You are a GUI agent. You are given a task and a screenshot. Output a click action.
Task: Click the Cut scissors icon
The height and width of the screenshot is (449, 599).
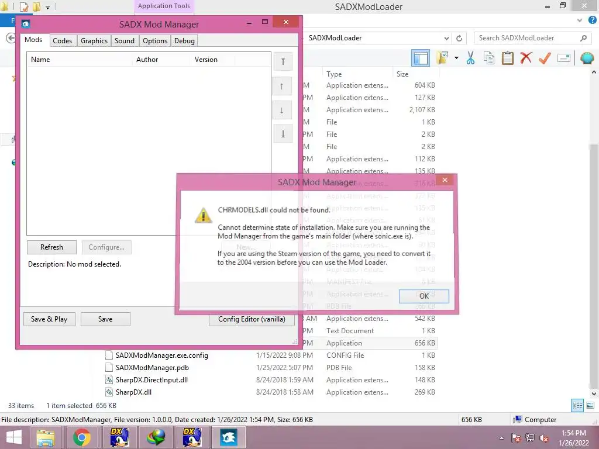471,58
